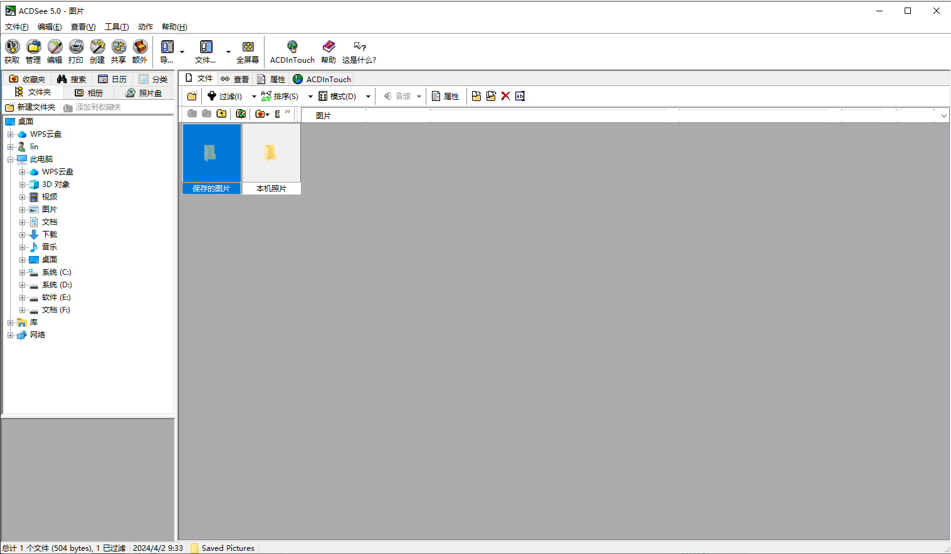The width and height of the screenshot is (951, 554).
Task: Show more path toolbar buttons via » chevron
Action: [288, 112]
